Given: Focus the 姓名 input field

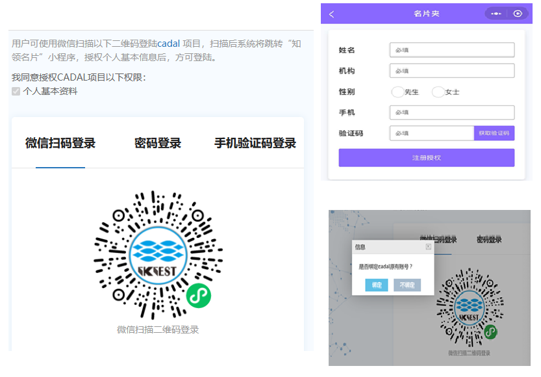Looking at the screenshot, I should (x=452, y=50).
